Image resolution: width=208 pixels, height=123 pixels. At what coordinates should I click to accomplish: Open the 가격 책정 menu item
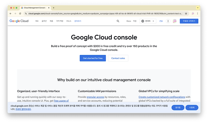coord(60,21)
